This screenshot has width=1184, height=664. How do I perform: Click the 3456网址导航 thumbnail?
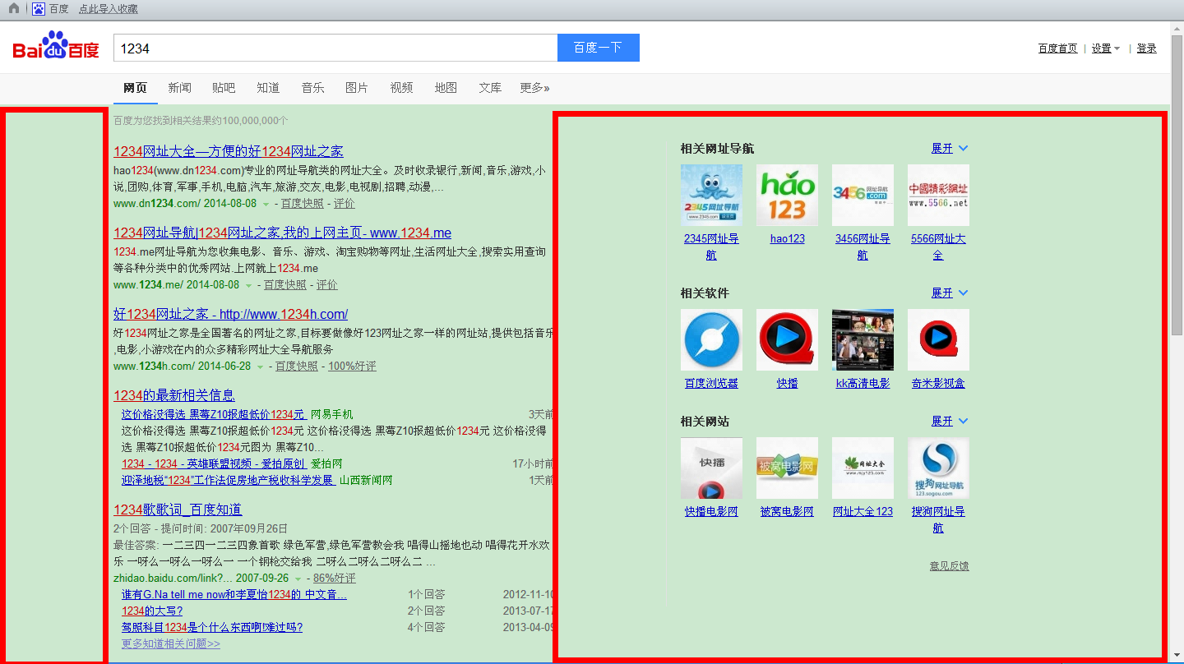863,195
